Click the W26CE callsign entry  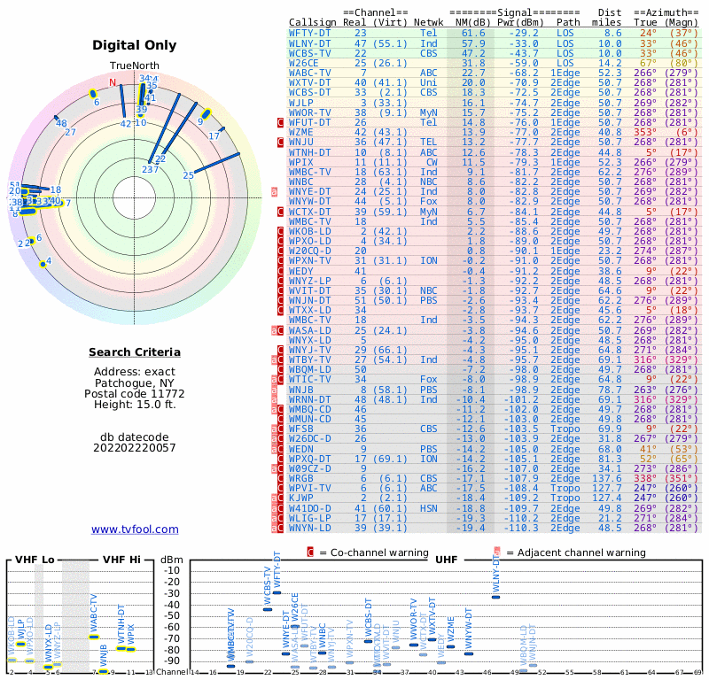pyautogui.click(x=303, y=63)
